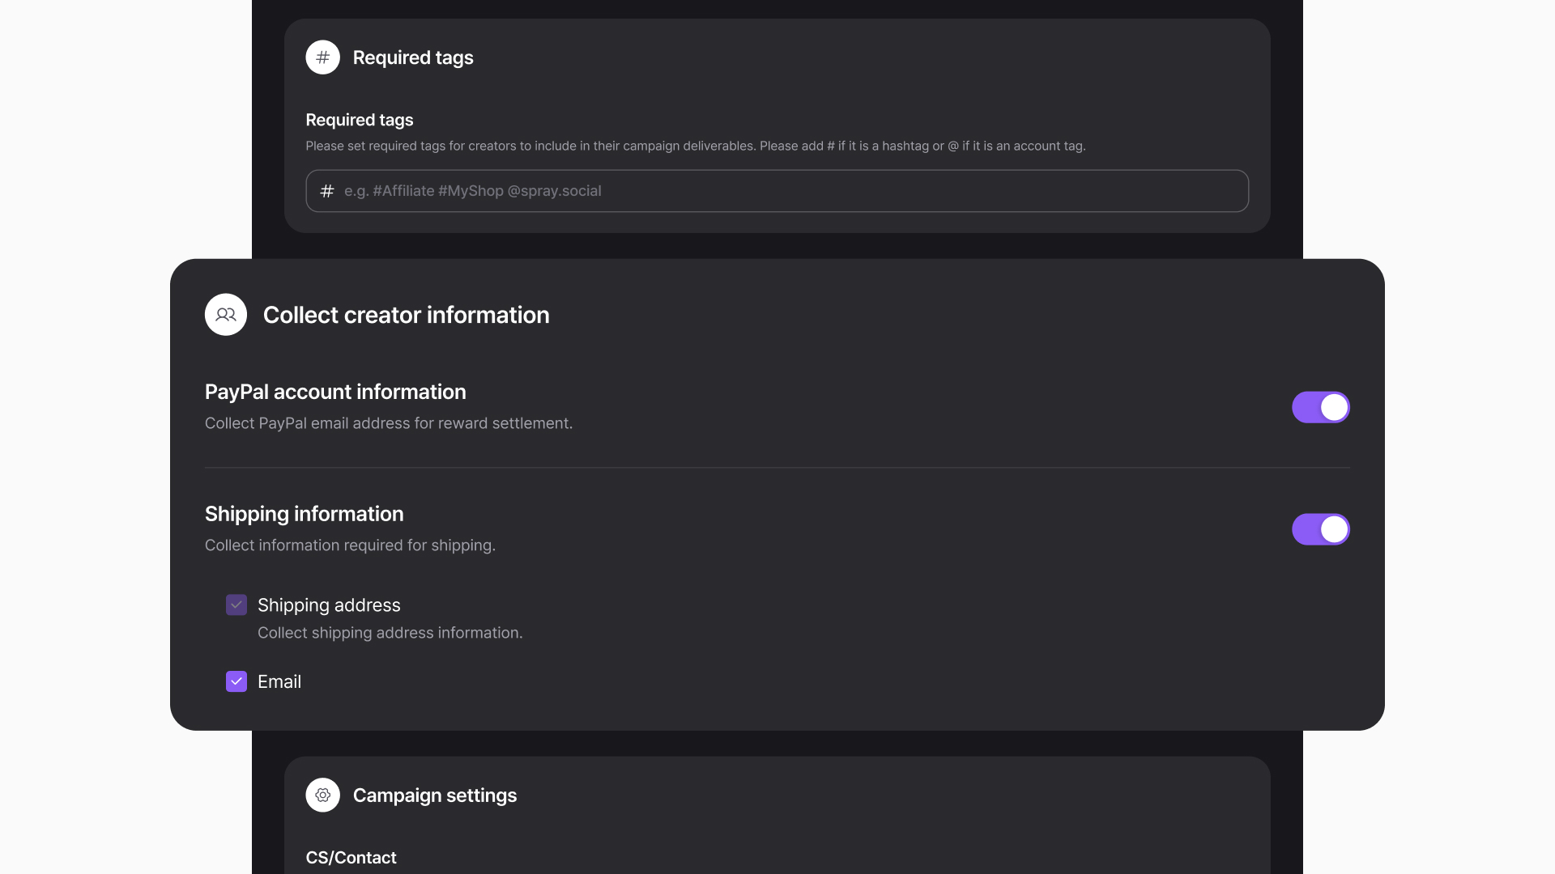Click the hashtag icon beside Required tags heading
Viewport: 1555px width, 874px height.
coord(322,57)
